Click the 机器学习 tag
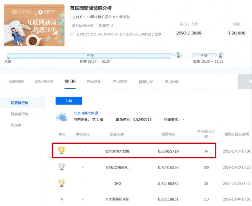Viewport: 252px width, 206px height. pos(106,26)
